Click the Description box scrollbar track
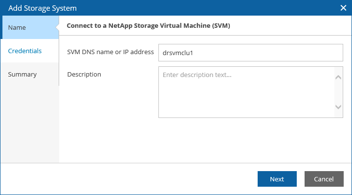Viewport: 352px width, 195px height. point(338,92)
